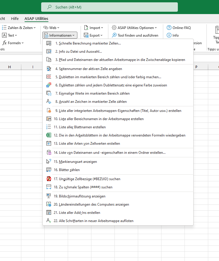The height and width of the screenshot is (261, 219).
Task: Select column H header
Action: (9, 67)
